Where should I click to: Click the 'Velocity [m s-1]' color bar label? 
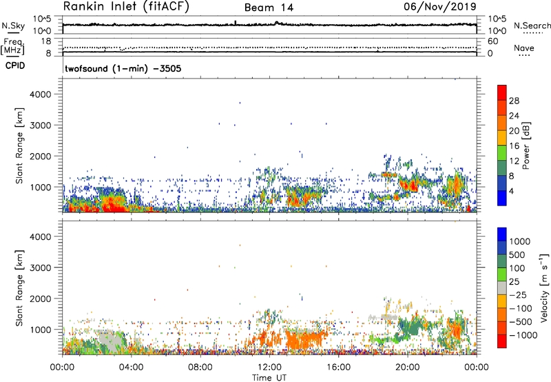click(x=544, y=288)
